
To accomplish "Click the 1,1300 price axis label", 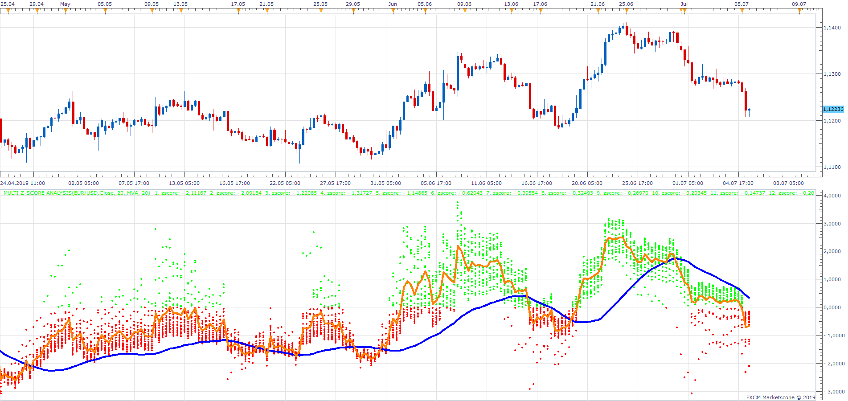I will [832, 74].
